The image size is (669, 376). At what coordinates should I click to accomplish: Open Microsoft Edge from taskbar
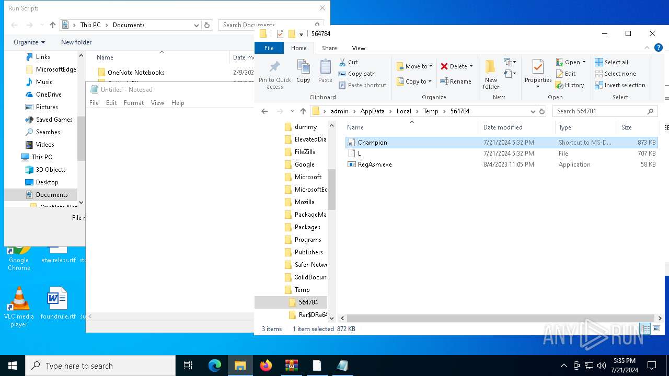(215, 366)
